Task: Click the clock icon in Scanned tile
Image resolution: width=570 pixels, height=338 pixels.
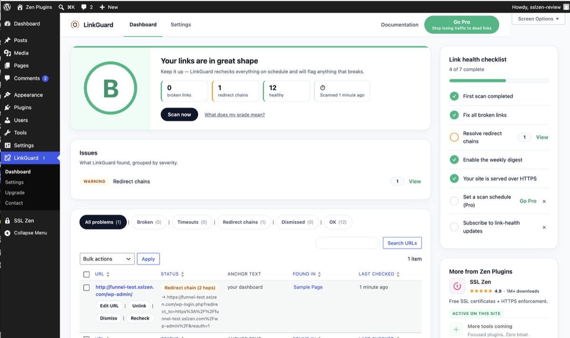Action: point(323,88)
